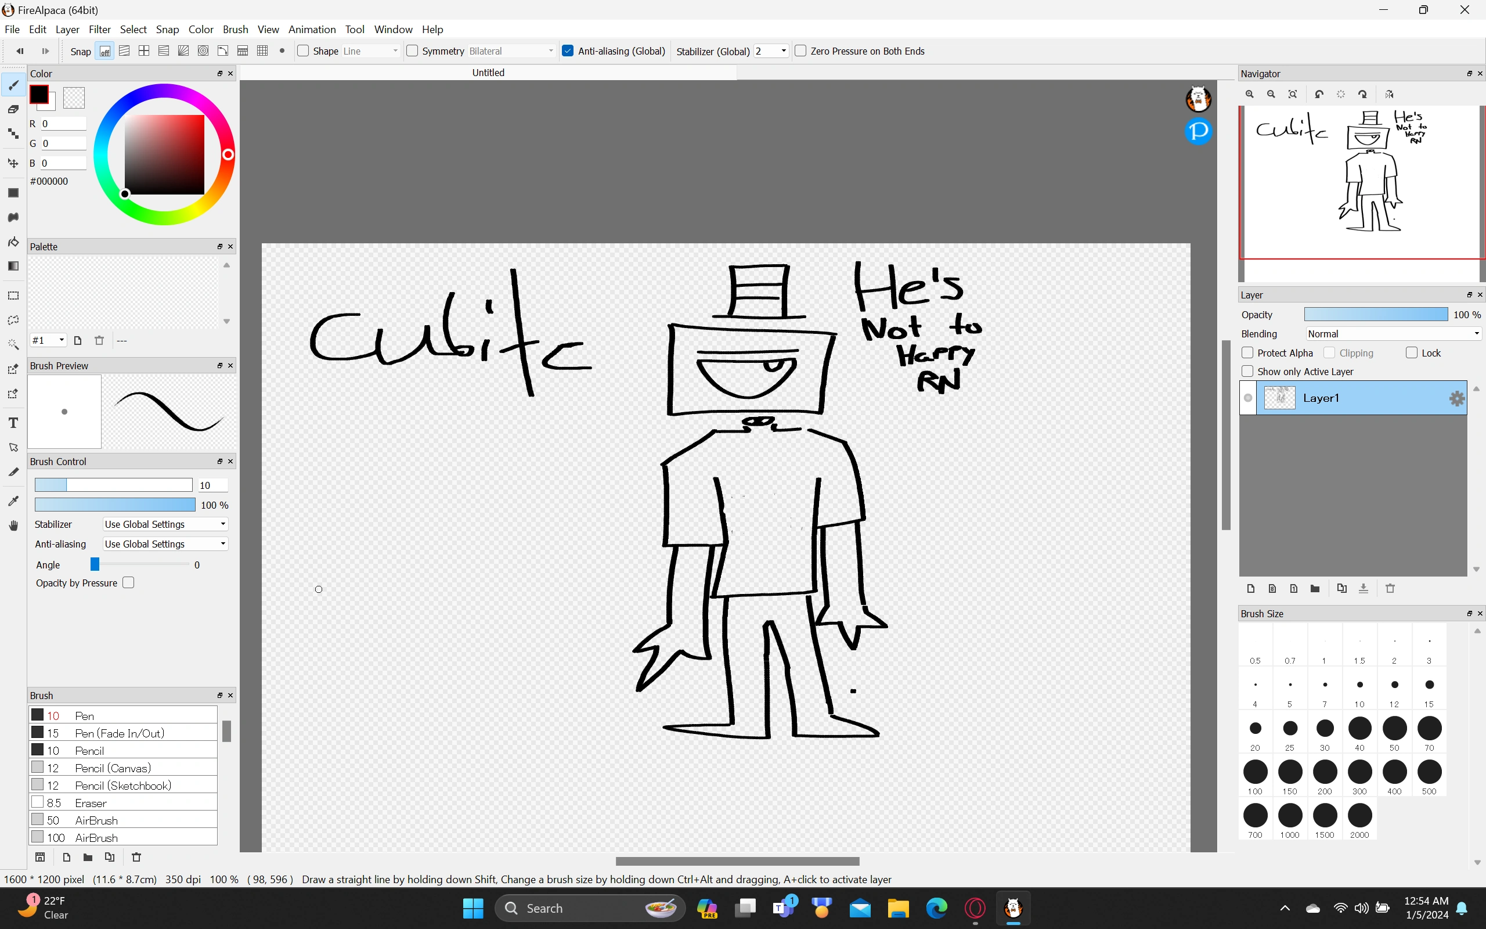Select brush size 40 in Brush Size panel

coord(1359,729)
